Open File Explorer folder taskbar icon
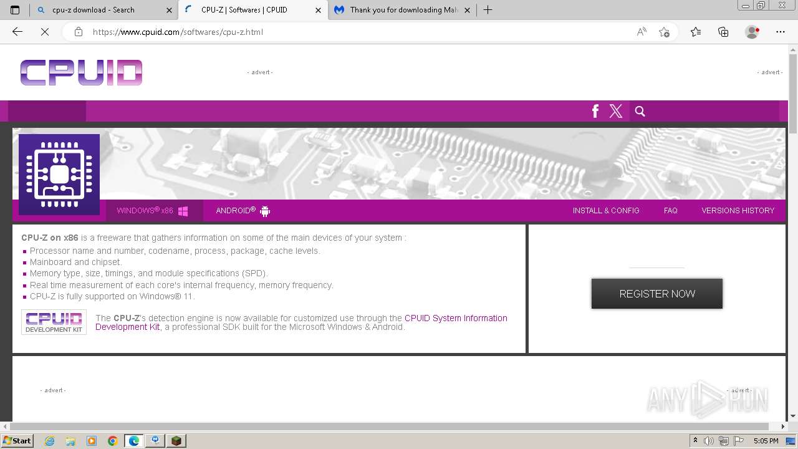 click(x=70, y=441)
